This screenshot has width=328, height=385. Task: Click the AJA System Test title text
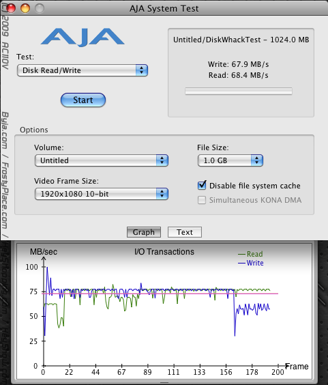[x=164, y=9]
